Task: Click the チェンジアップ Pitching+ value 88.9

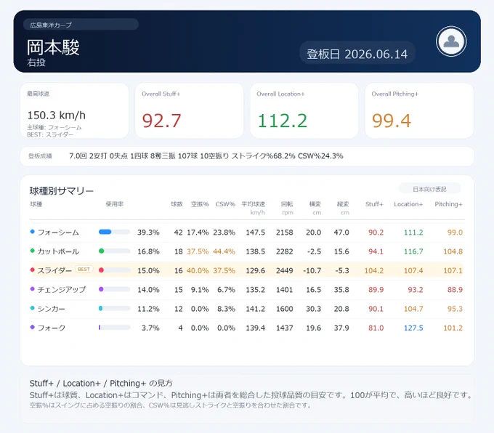Action: (455, 290)
